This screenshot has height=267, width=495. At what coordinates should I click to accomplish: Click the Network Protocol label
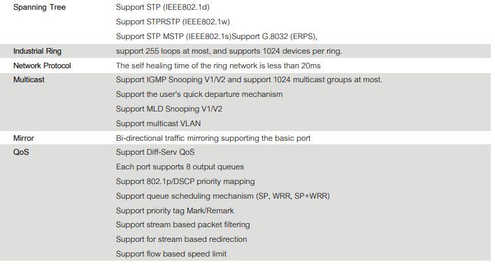[x=42, y=66]
